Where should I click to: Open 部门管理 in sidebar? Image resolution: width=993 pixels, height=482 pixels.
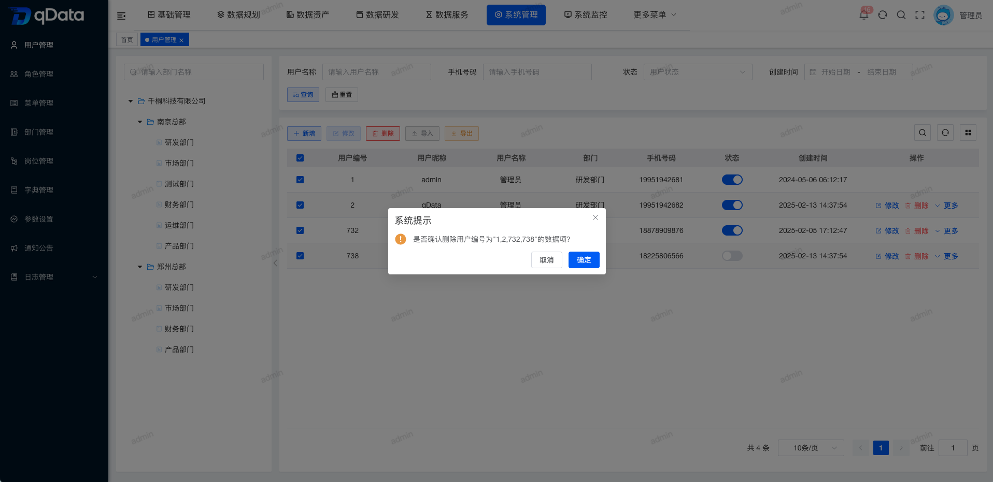[54, 132]
